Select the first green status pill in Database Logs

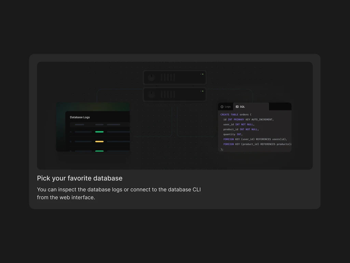click(99, 132)
